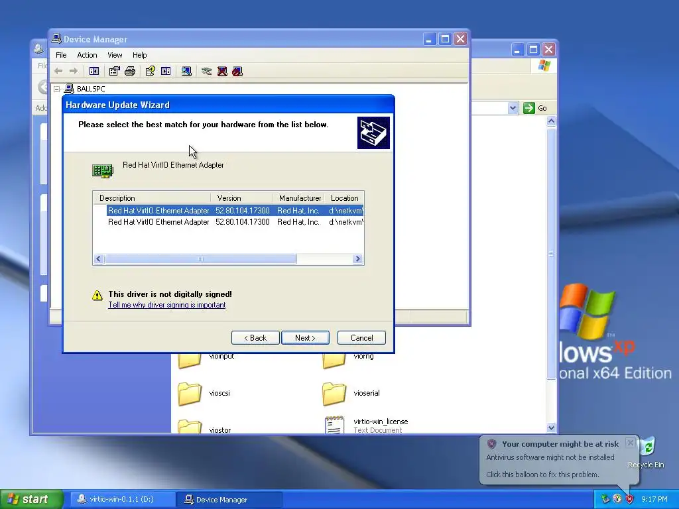Click the driver list scroll right arrow

[x=357, y=259]
